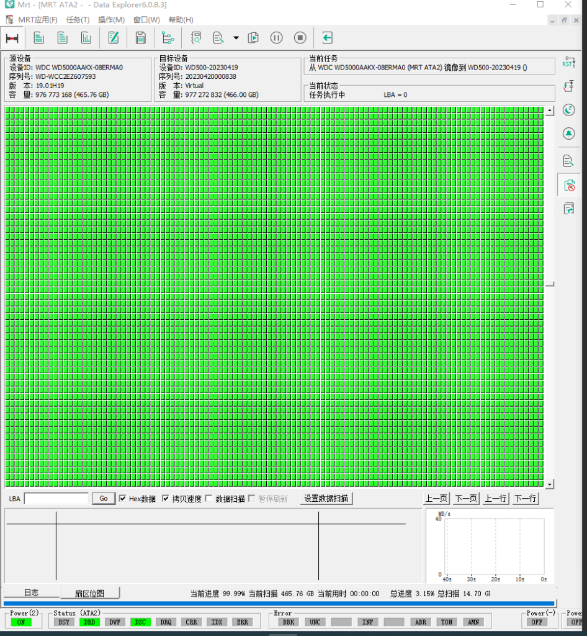Click the green exit arrow toolbar icon
This screenshot has width=587, height=636.
coord(328,38)
